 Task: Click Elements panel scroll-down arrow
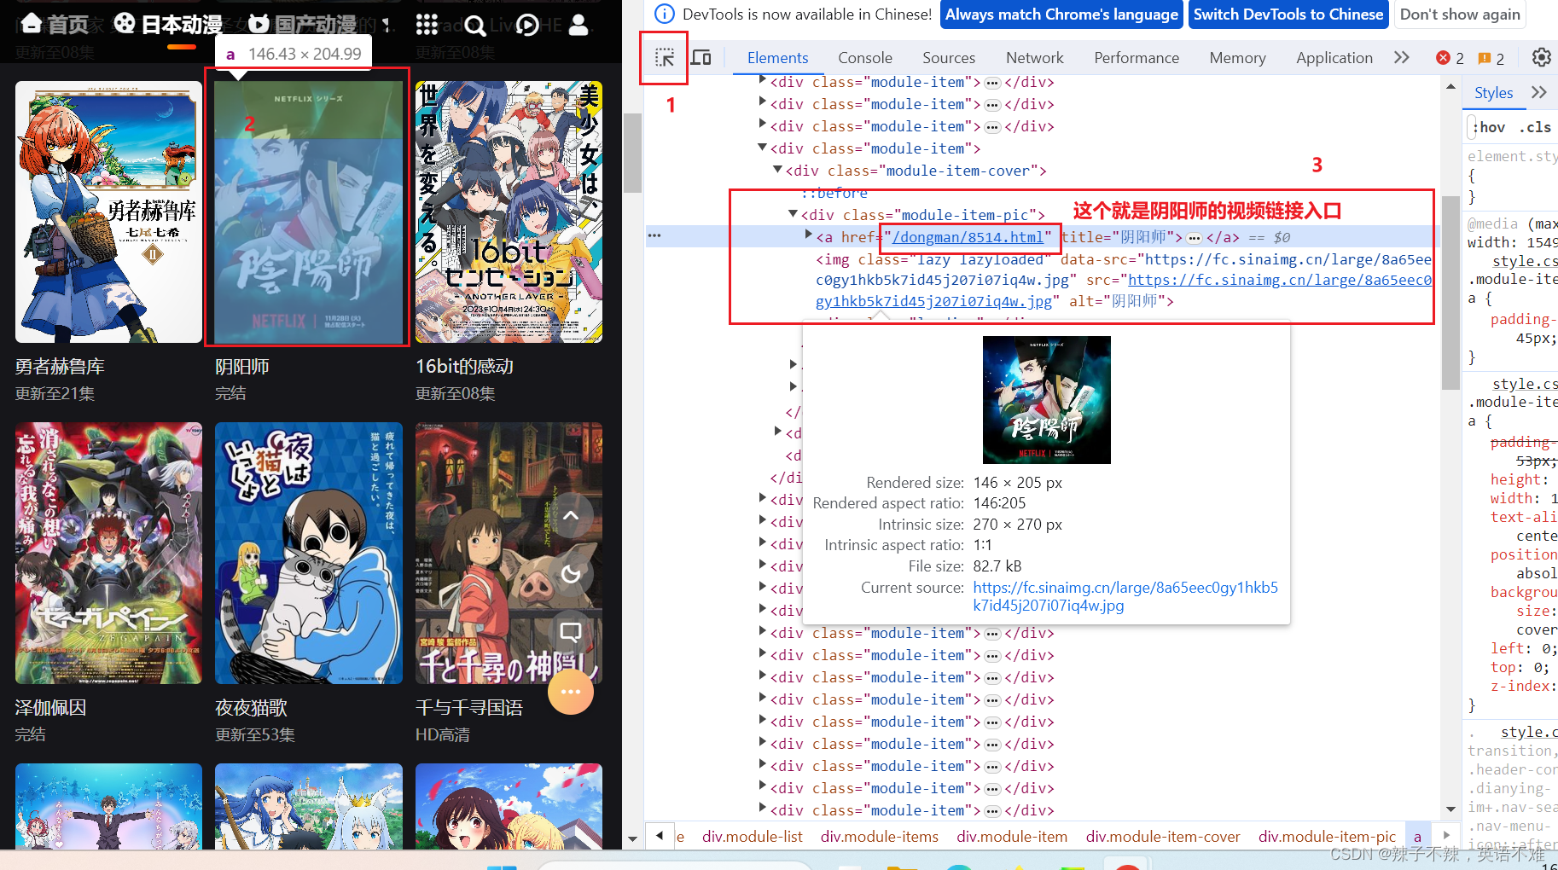tap(1450, 809)
